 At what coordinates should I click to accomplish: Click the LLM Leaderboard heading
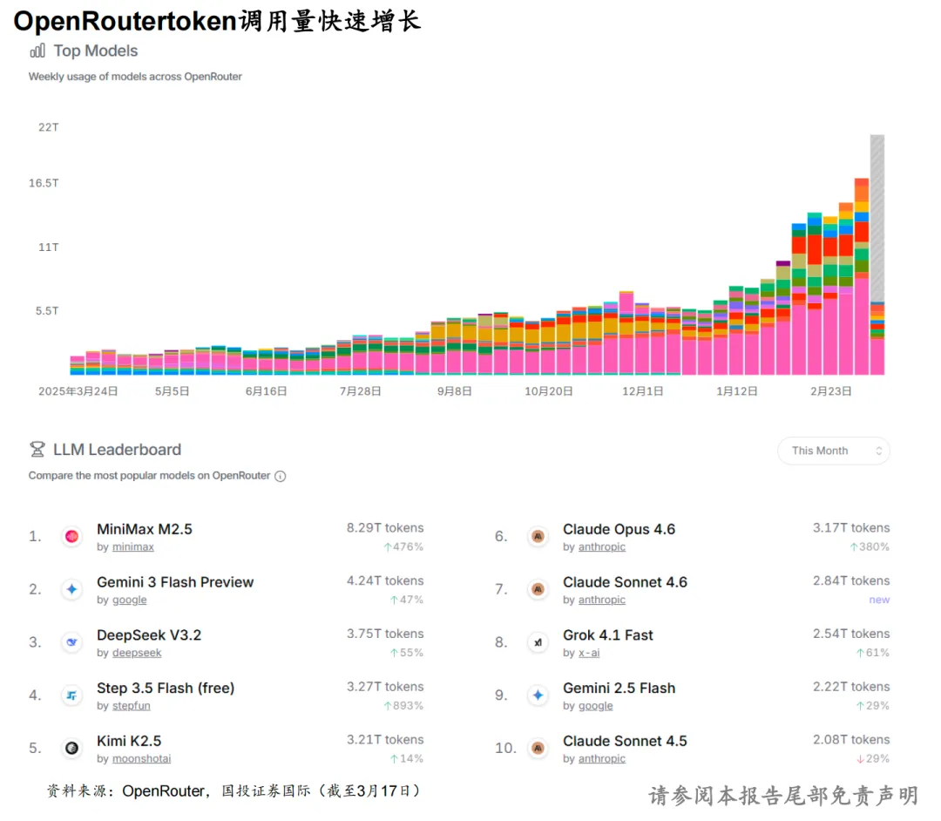click(117, 450)
